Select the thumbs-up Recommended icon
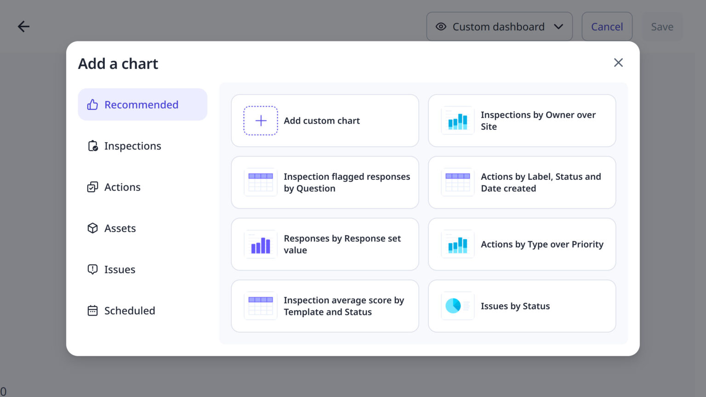 [x=92, y=104]
